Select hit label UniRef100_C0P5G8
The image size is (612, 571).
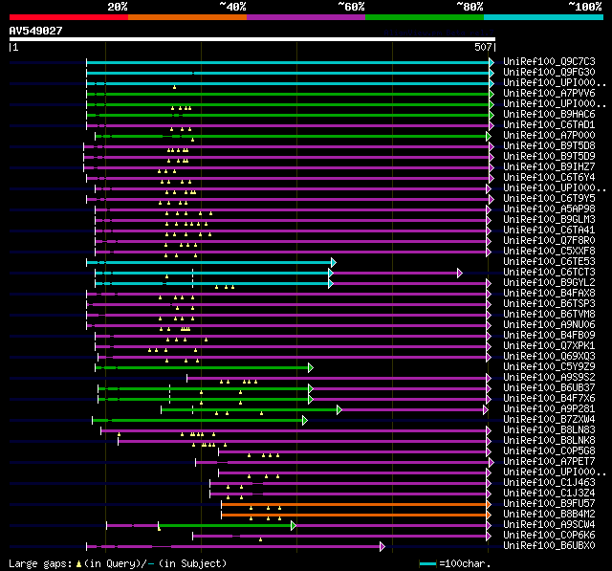[x=549, y=451]
